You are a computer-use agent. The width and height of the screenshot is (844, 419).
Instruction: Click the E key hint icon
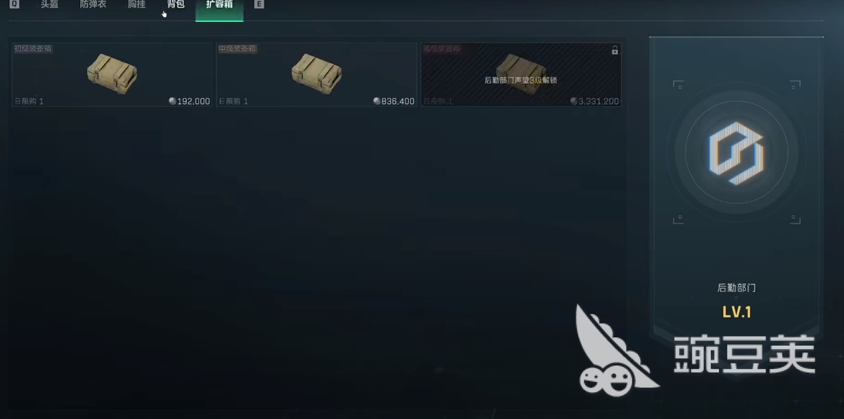tap(259, 4)
